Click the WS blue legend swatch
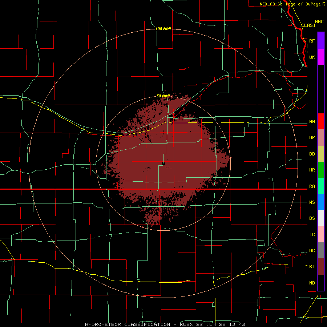This screenshot has width=327, height=327. point(321,202)
